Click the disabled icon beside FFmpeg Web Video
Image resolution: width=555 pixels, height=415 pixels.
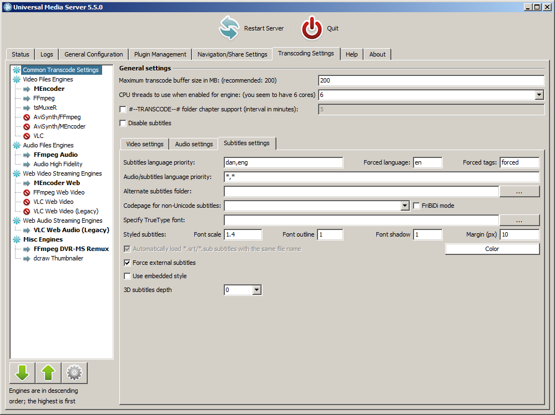point(27,193)
